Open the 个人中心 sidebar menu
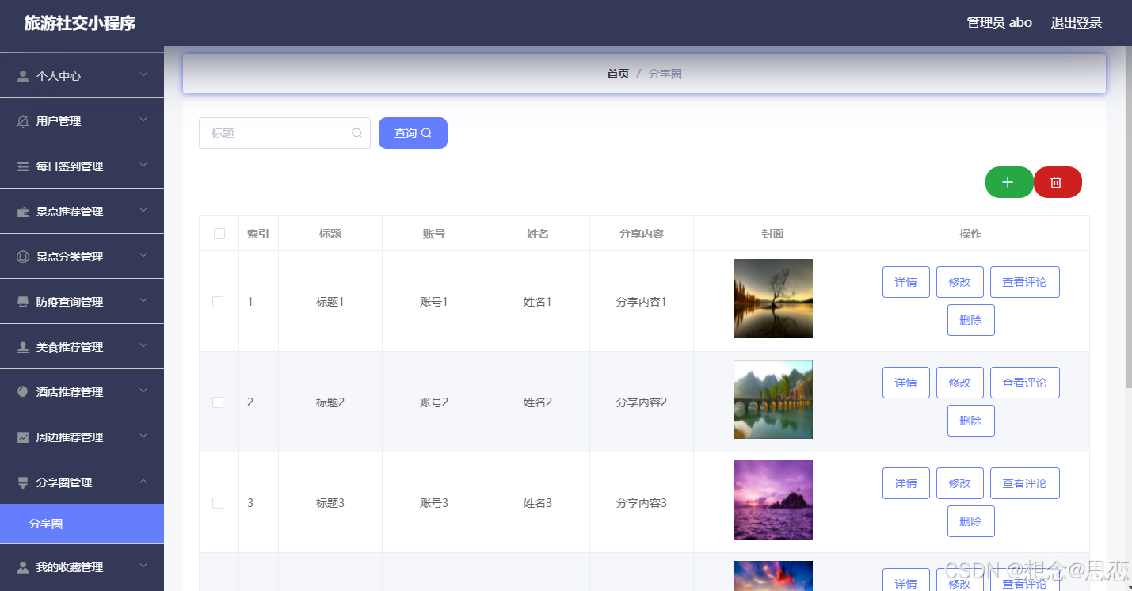The width and height of the screenshot is (1132, 591). pyautogui.click(x=82, y=76)
